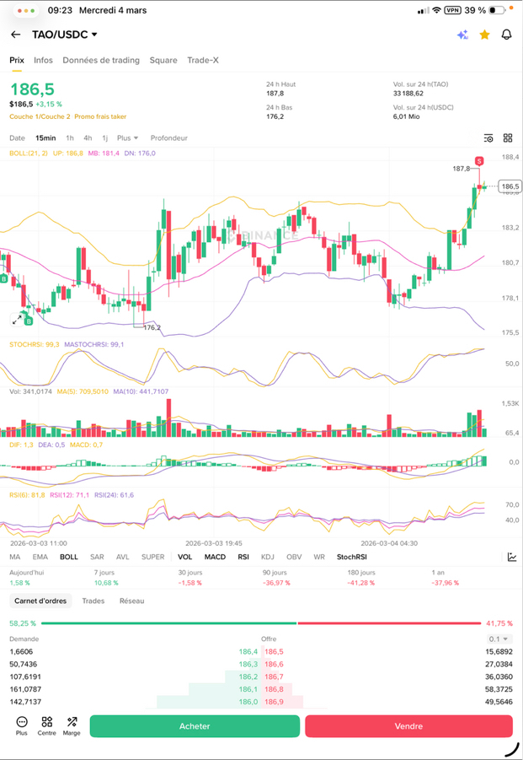523x760 pixels.
Task: Tap the 7 jours performance 10,68 %
Action: coord(106,583)
